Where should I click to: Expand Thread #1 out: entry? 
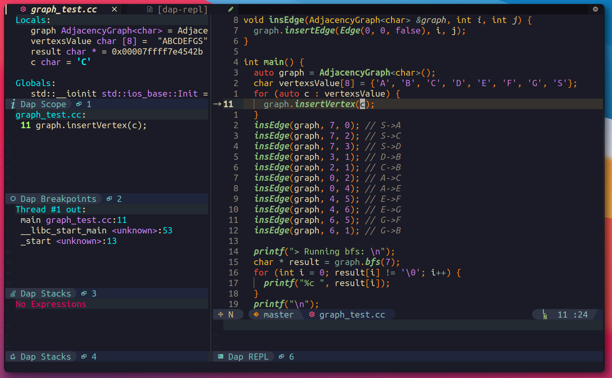[51, 209]
